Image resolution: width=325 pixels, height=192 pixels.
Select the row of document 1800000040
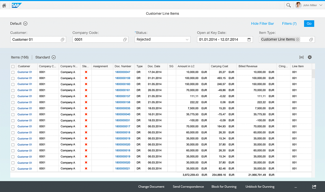click(13, 114)
